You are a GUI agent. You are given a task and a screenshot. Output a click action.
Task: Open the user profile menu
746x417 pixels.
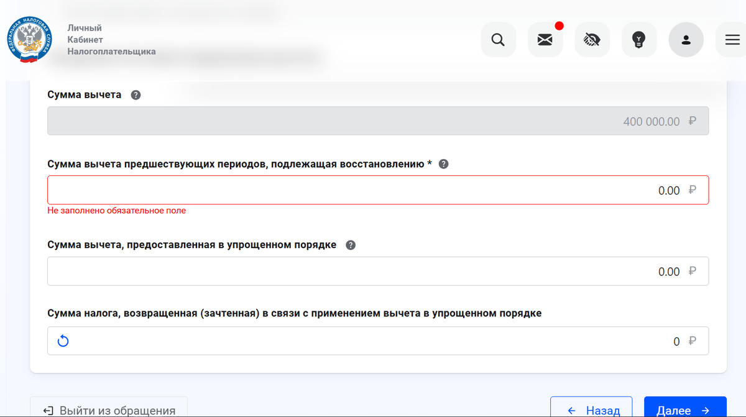686,39
